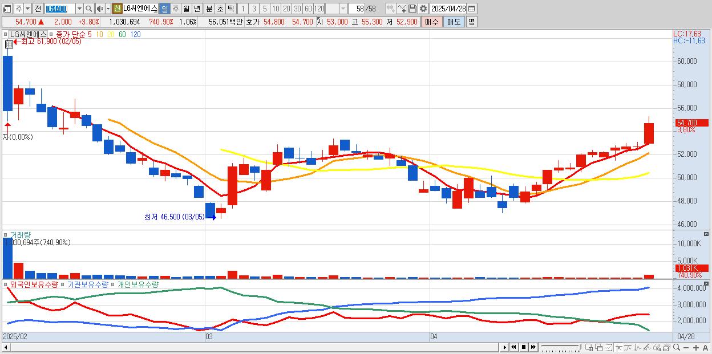Image resolution: width=712 pixels, height=354 pixels.
Task: Open the calendar date picker icon
Action: pyautogui.click(x=472, y=9)
